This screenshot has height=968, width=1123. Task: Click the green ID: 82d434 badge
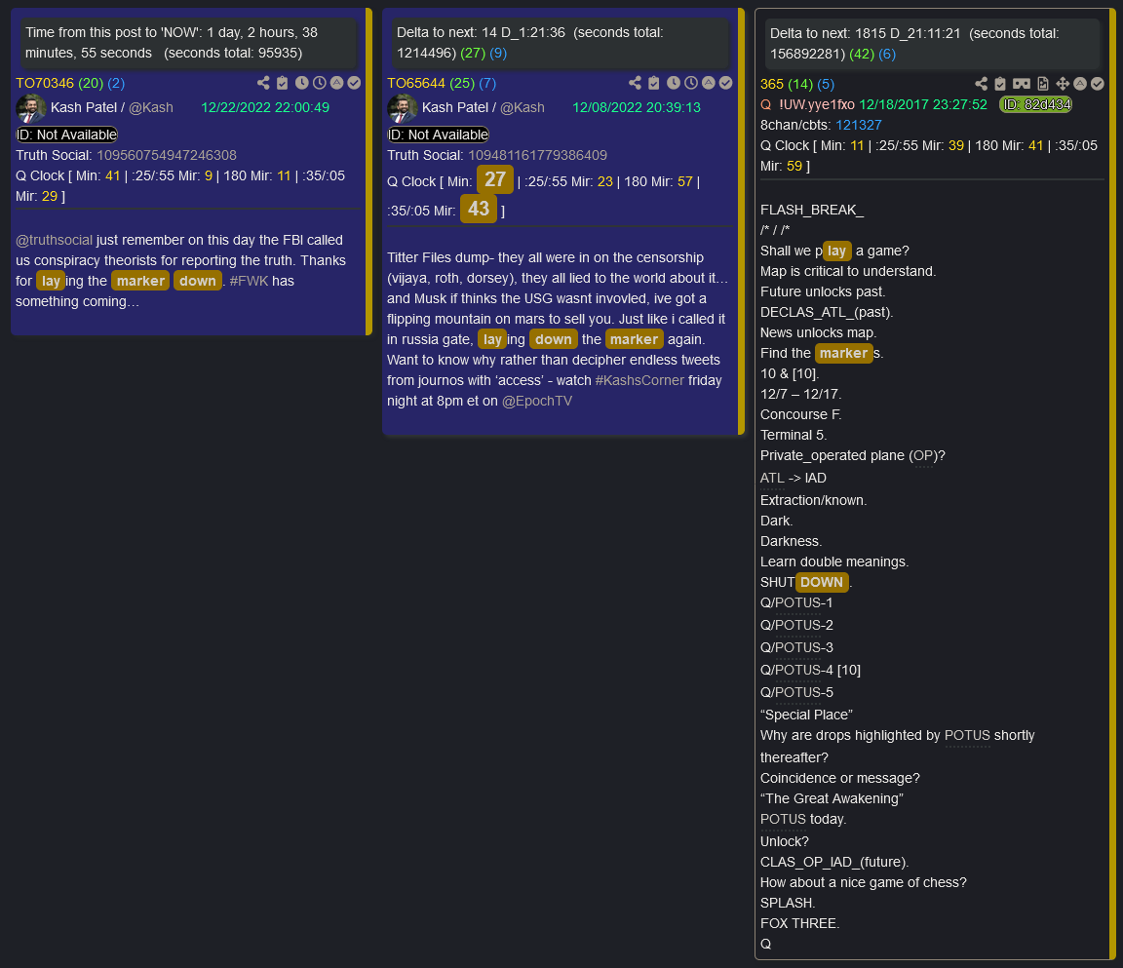1036,104
